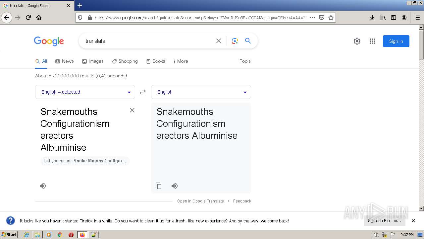This screenshot has width=424, height=239.
Task: Close the translate - Google Search tab
Action: 69,6
